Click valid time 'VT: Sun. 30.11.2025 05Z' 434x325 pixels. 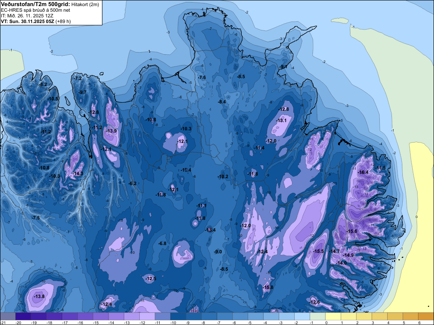pyautogui.click(x=28, y=21)
